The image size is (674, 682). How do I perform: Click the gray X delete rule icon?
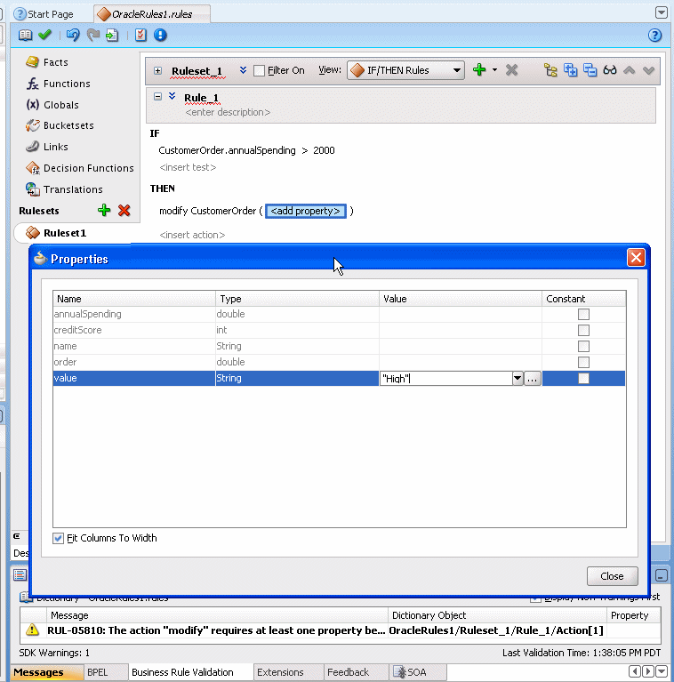[511, 70]
